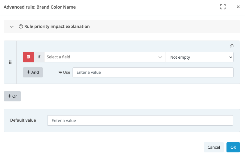Open the Not empty operator dropdown
Viewport: 245px width, 157px height.
pyautogui.click(x=199, y=57)
